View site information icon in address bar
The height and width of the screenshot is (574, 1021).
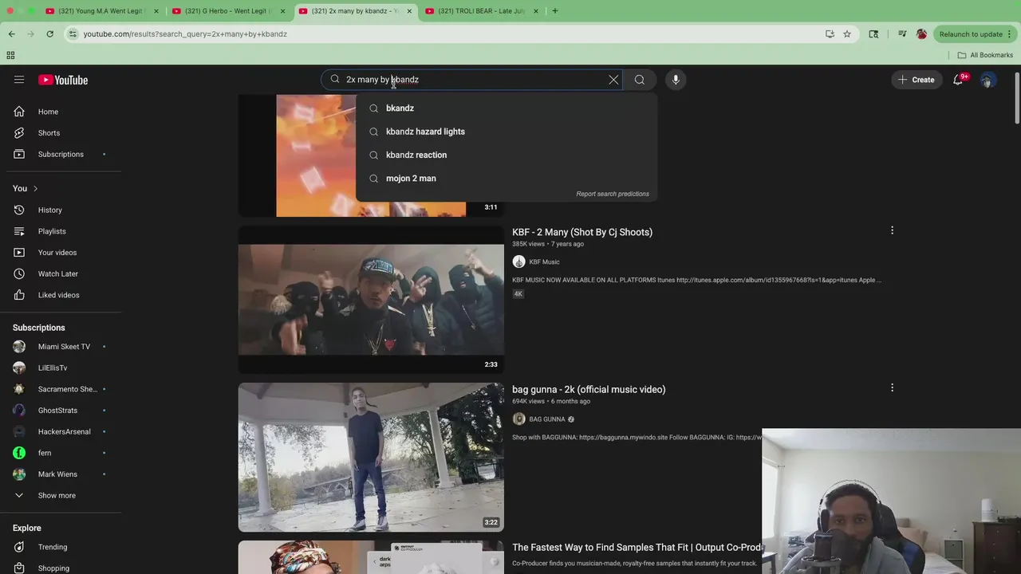click(x=73, y=34)
